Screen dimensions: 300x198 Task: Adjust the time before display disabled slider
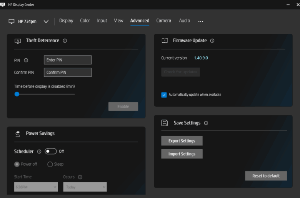(x=17, y=94)
